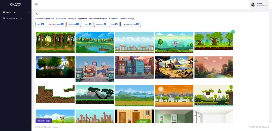Filter backgrounds by Река
Screen dimensions: 272x131
point(114,24)
